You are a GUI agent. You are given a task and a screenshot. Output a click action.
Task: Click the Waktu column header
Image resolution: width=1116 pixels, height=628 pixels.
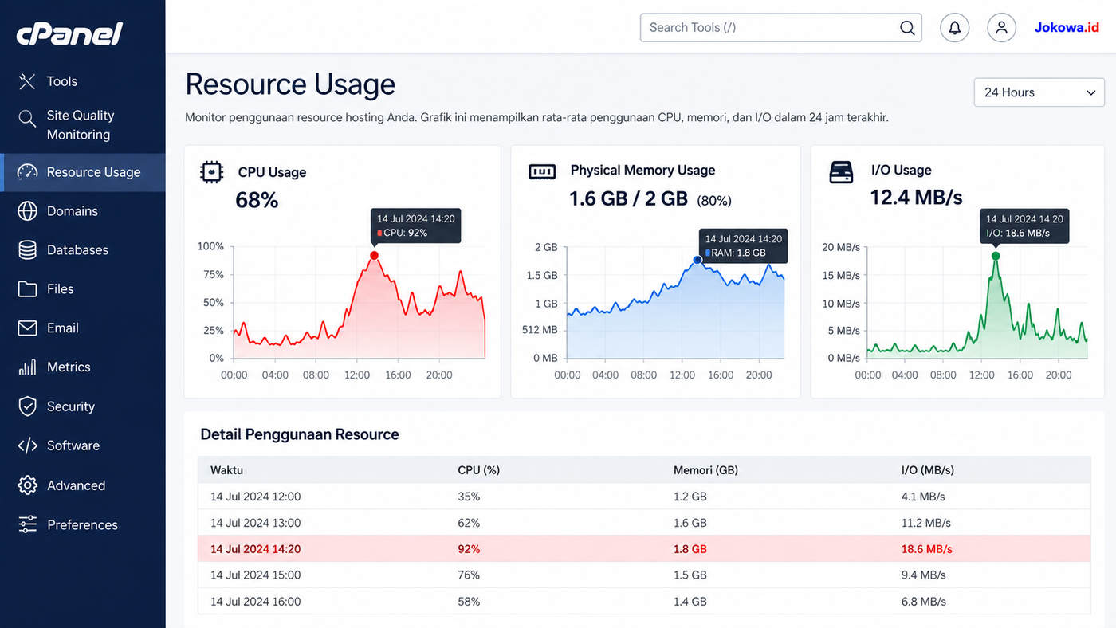[x=226, y=470]
